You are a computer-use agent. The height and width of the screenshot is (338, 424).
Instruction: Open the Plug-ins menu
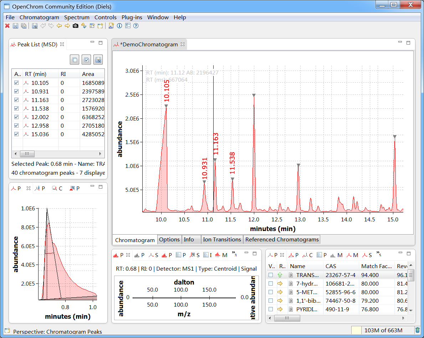(132, 17)
